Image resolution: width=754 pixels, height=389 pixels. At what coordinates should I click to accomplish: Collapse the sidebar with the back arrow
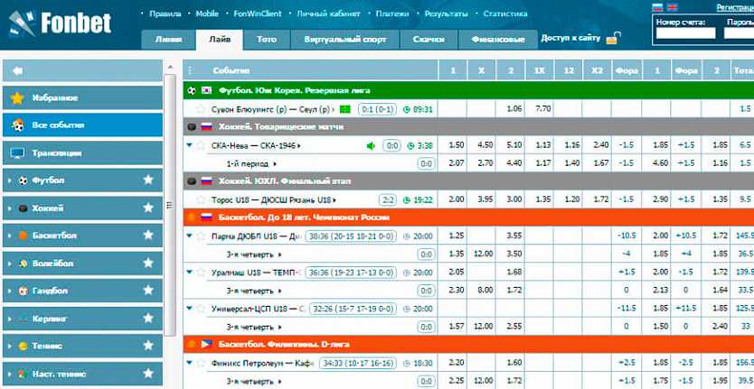19,71
